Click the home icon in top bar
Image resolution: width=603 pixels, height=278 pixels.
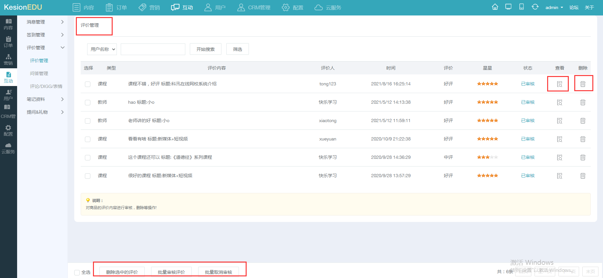[x=495, y=7]
